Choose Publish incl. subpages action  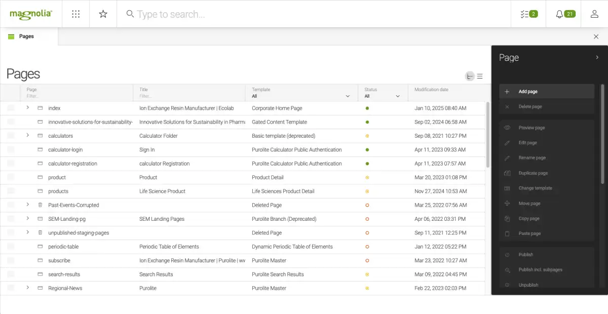[x=546, y=270]
